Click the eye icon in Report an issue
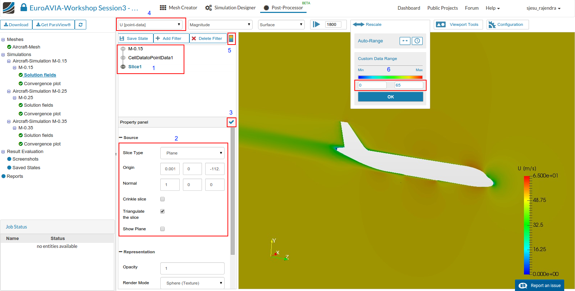The height and width of the screenshot is (291, 575). point(523,286)
